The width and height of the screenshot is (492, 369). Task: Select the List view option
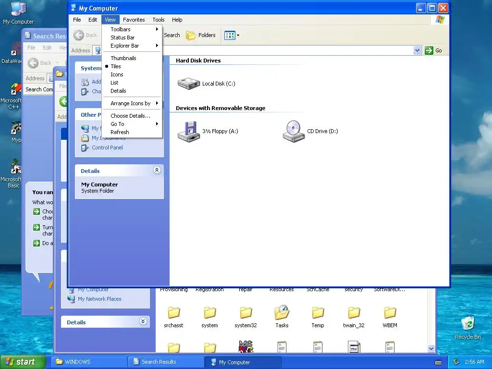[x=132, y=83]
